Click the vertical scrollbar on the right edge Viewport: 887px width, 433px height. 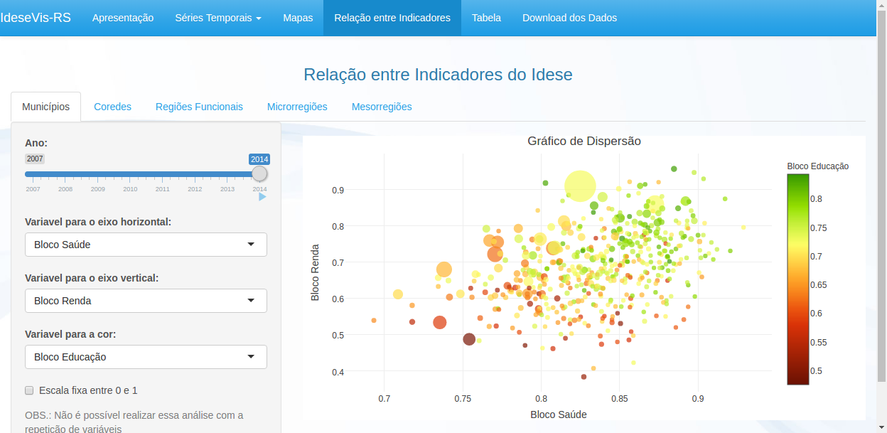pos(882,213)
